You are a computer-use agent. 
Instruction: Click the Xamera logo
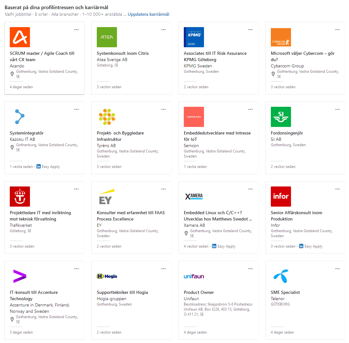pos(194,197)
